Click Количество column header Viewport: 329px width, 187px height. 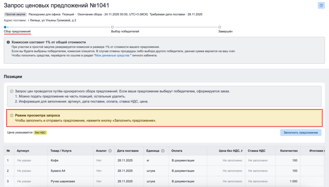click(289, 151)
